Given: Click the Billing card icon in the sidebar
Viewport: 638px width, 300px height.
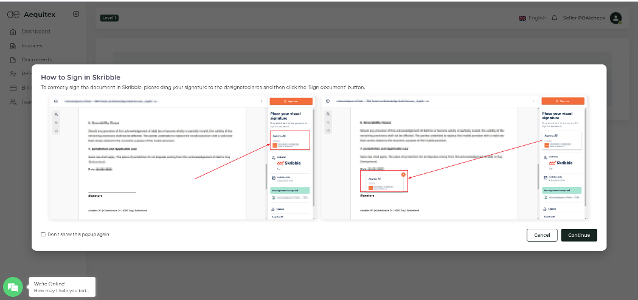Looking at the screenshot, I should pyautogui.click(x=13, y=88).
